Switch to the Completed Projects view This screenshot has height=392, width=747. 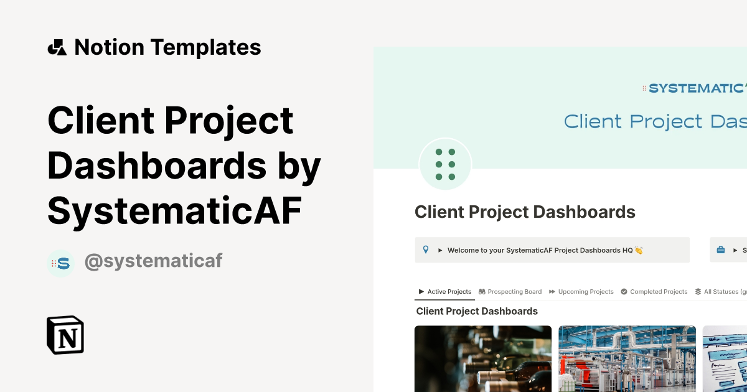click(x=659, y=291)
